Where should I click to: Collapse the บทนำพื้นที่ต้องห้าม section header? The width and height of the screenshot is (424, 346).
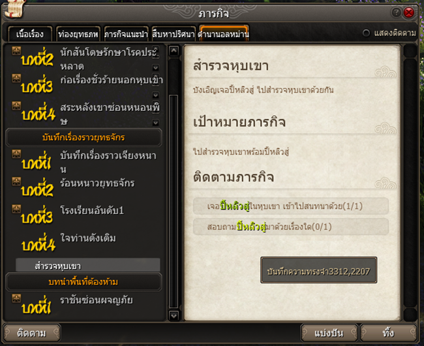pyautogui.click(x=83, y=282)
